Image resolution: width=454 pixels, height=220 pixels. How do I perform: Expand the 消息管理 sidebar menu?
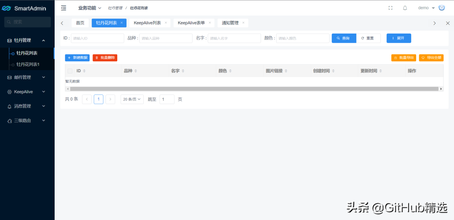point(27,106)
